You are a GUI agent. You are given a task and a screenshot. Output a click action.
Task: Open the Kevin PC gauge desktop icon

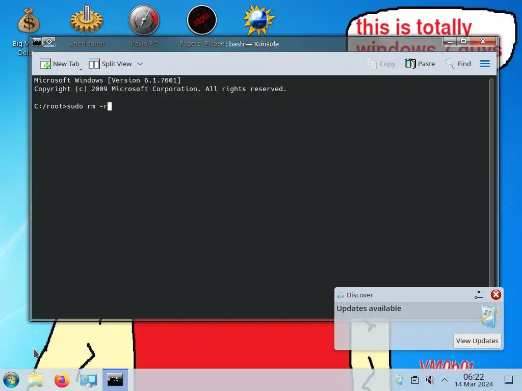click(x=144, y=20)
